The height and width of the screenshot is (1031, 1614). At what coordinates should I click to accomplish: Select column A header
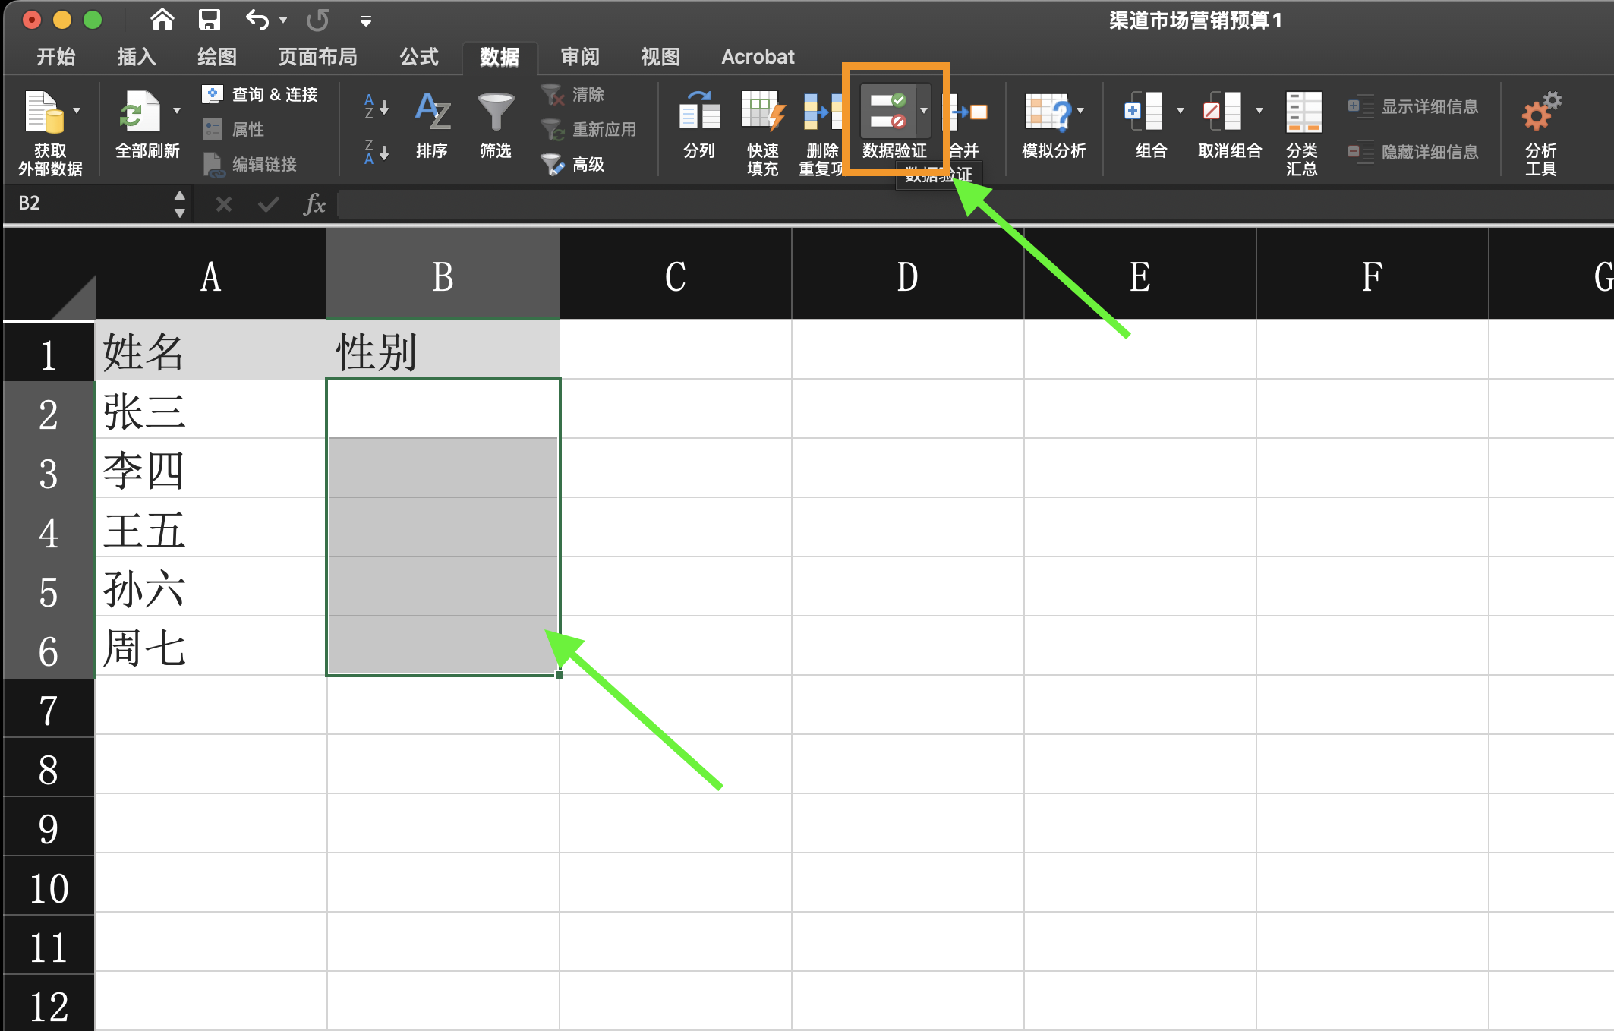pyautogui.click(x=211, y=275)
